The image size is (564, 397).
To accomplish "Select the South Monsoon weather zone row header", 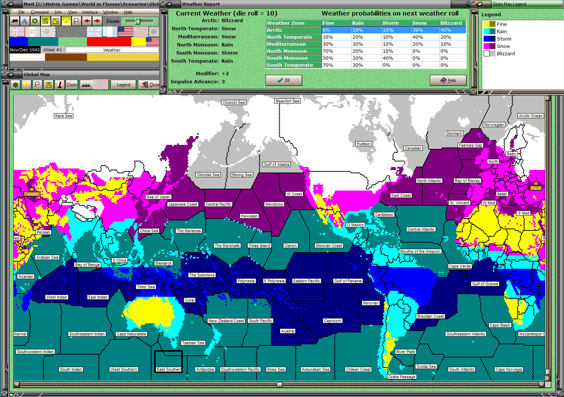I will coord(294,58).
